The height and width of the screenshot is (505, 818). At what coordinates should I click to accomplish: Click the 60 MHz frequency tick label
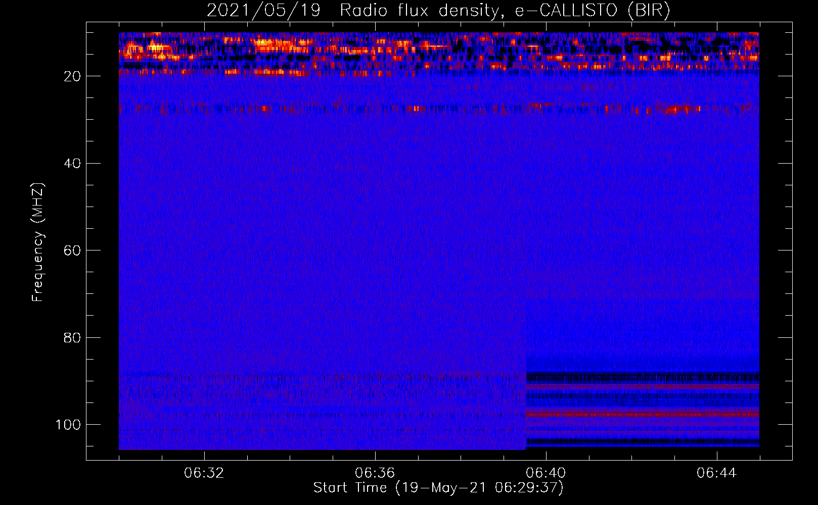click(73, 250)
